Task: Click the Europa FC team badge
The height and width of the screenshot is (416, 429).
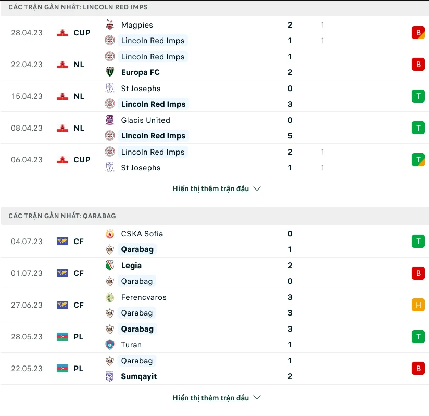Action: tap(110, 72)
